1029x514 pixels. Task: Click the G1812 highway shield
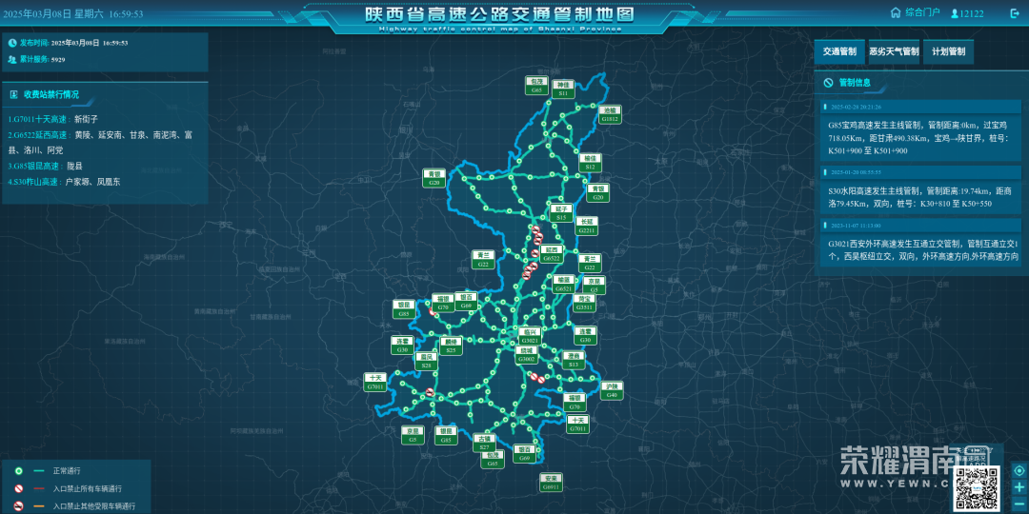[611, 115]
